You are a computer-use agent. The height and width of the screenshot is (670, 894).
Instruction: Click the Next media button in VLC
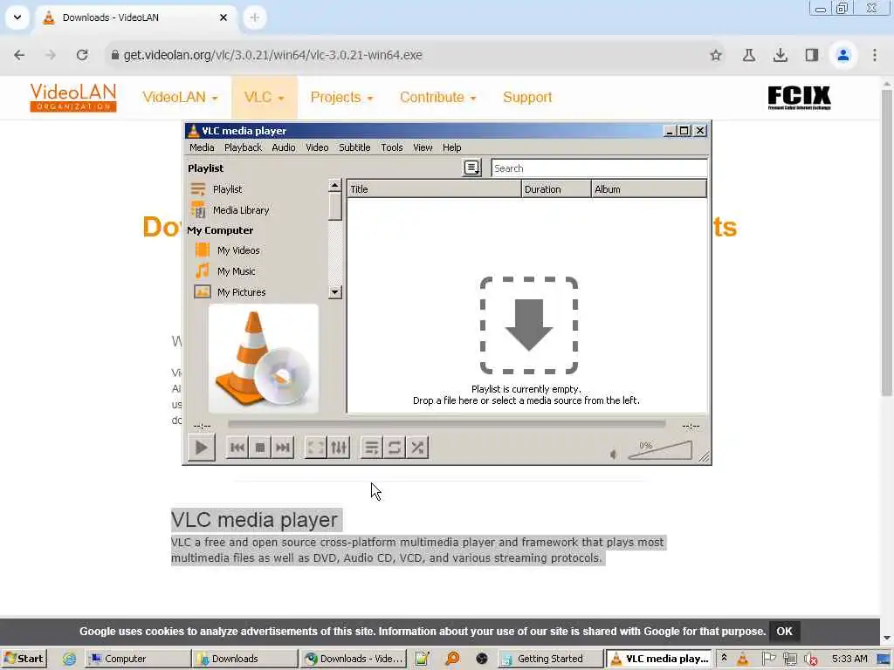[283, 448]
